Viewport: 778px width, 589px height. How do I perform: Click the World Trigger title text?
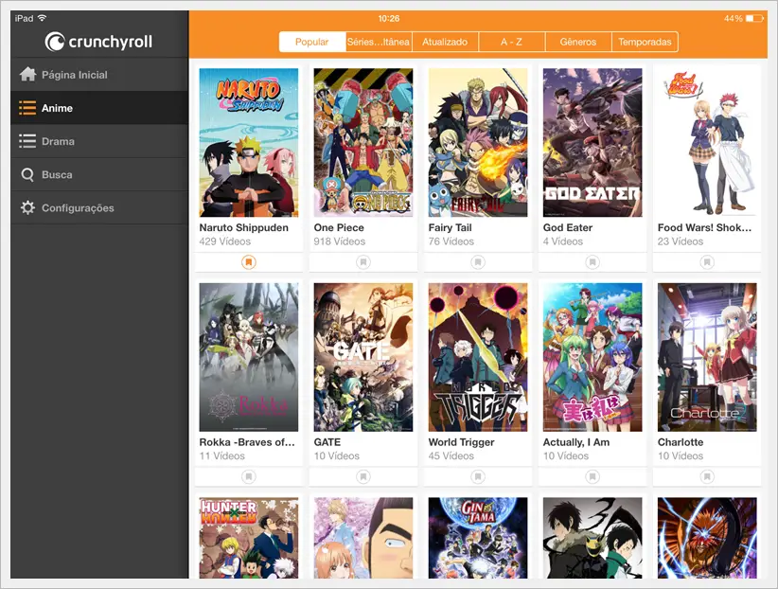point(462,442)
